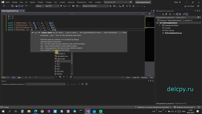Click the search magnifier in Solution Explorer
202x114 pixels.
click(x=199, y=17)
